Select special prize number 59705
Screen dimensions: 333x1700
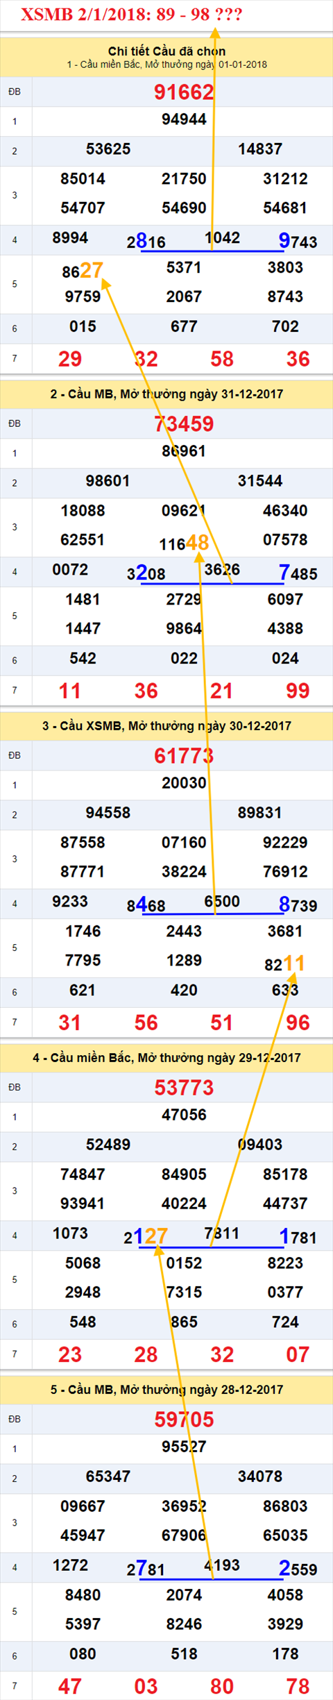click(184, 1420)
